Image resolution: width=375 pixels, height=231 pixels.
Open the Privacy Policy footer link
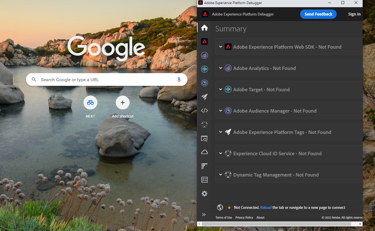pos(244,217)
